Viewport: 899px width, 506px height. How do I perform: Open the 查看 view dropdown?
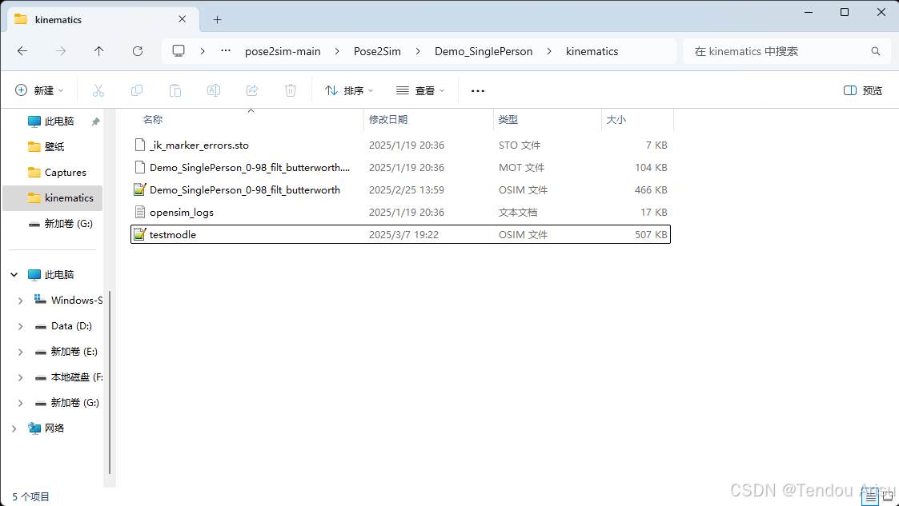tap(421, 90)
